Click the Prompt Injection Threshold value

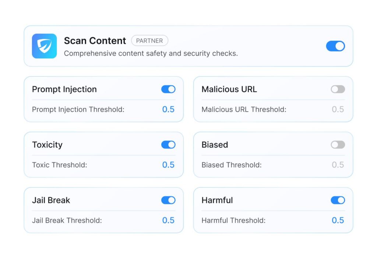[x=168, y=110]
